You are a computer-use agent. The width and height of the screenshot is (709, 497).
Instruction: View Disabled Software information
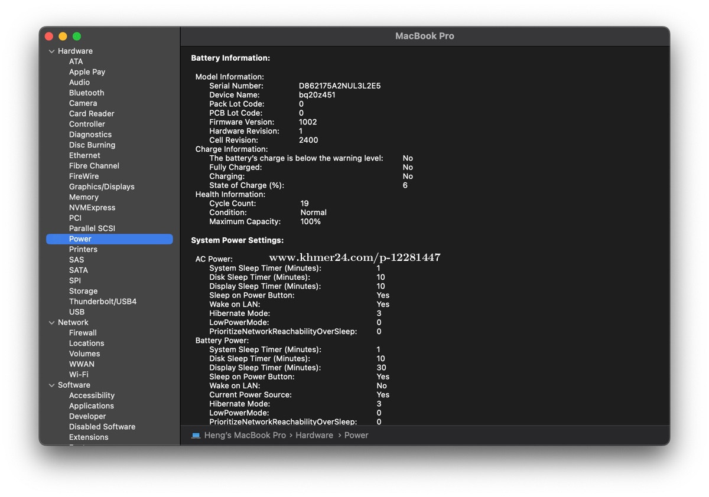(x=102, y=426)
